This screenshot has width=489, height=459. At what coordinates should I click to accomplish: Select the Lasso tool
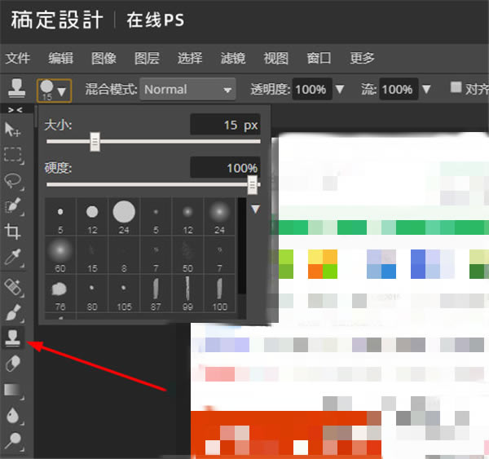13,181
